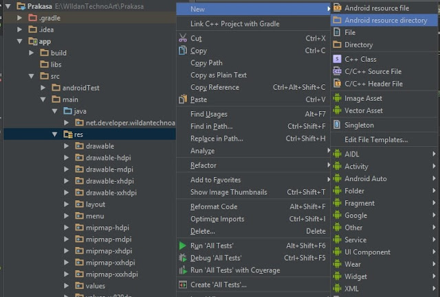Image resolution: width=440 pixels, height=297 pixels.
Task: Click the green Run 'All Tests' arrow icon
Action: [183, 246]
